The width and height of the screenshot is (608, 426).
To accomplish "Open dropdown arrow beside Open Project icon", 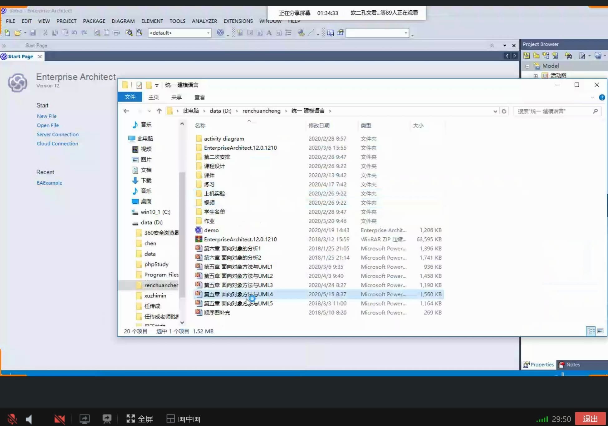I will 25,33.
